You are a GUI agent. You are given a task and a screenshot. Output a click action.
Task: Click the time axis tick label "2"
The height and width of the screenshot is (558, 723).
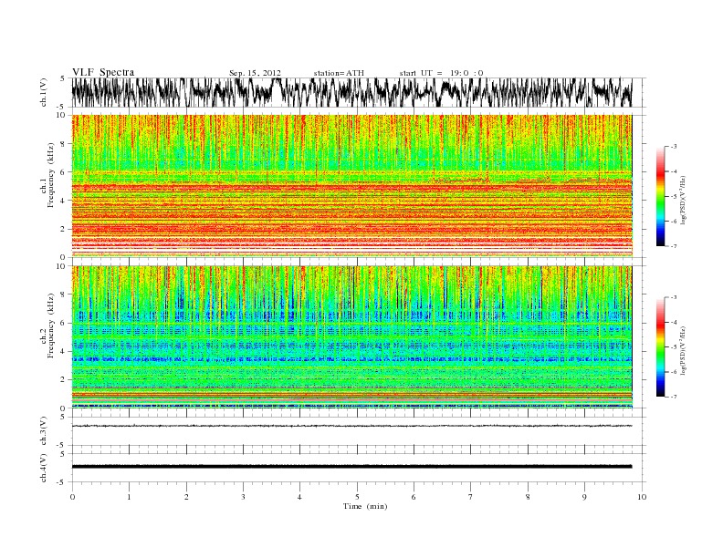[186, 497]
